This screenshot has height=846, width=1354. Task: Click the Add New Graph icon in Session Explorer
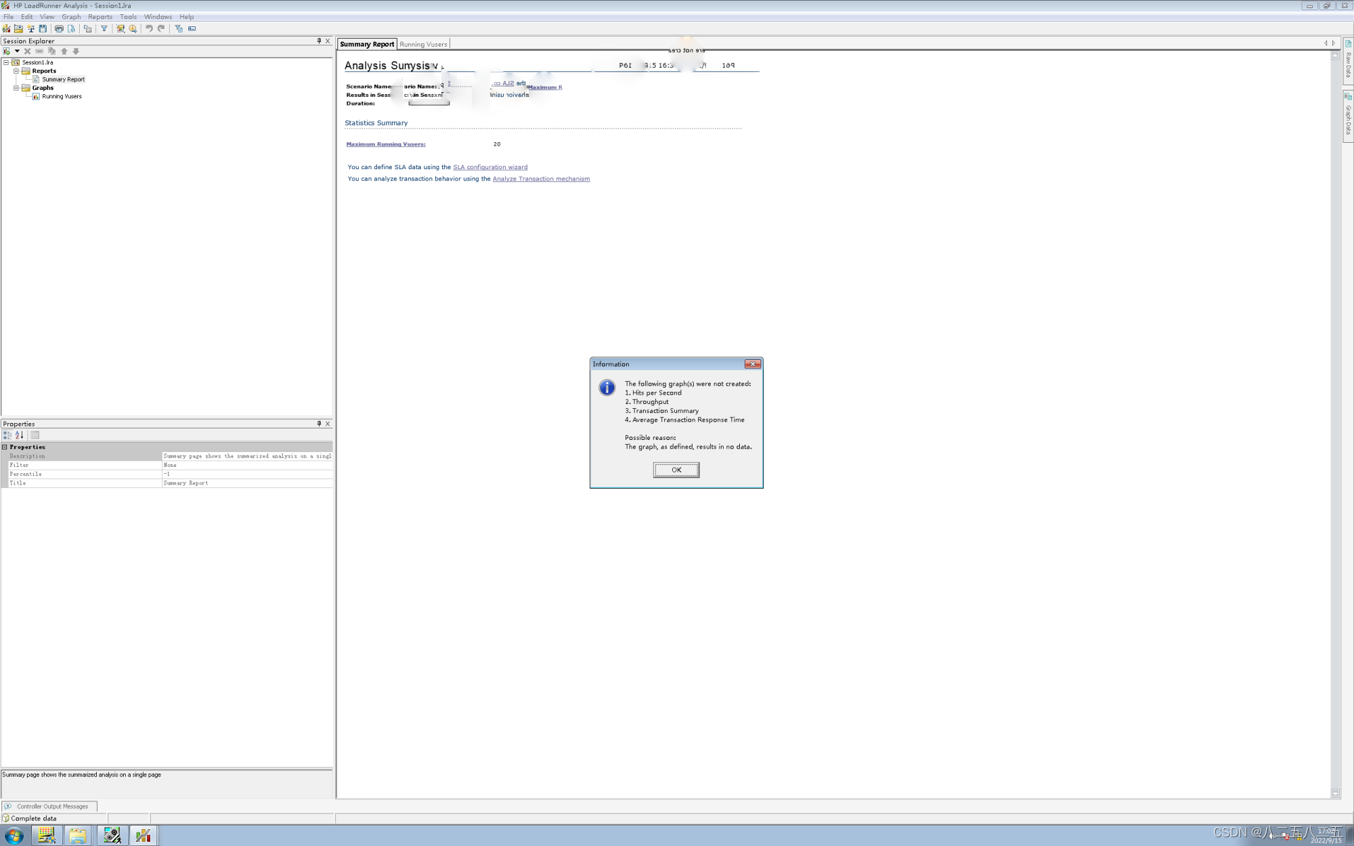coord(7,51)
